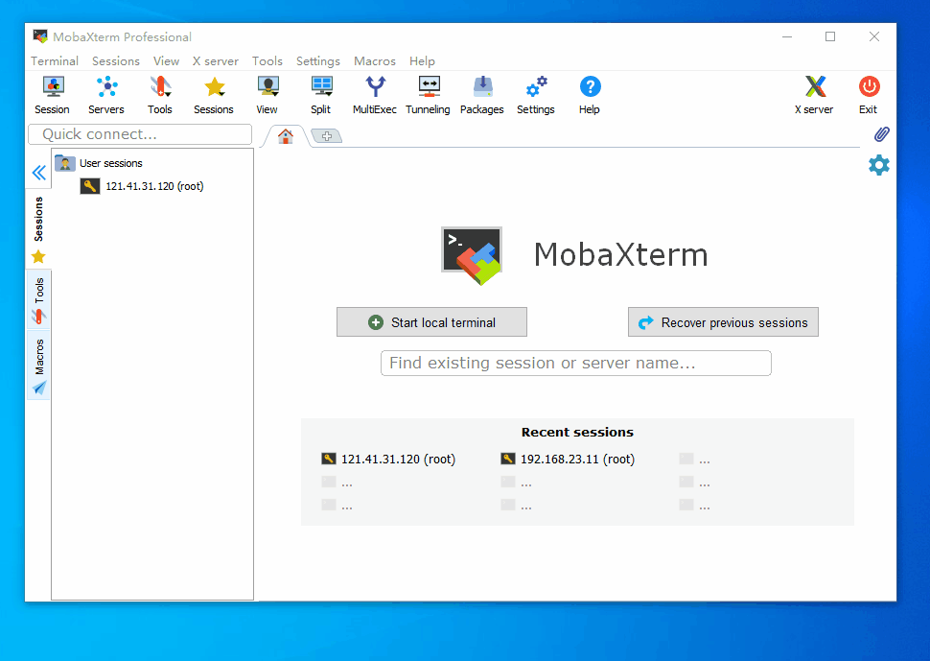Open the X server menu

(x=216, y=61)
